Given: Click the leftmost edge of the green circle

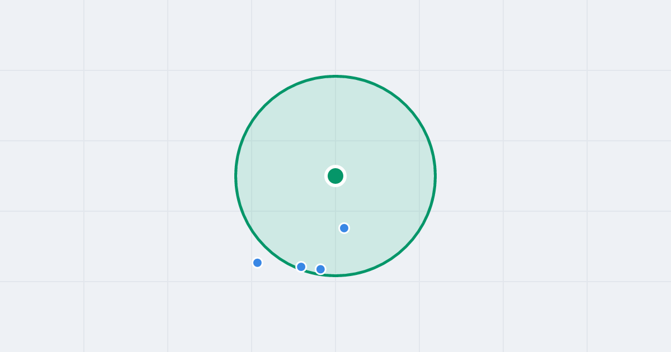Looking at the screenshot, I should tap(235, 176).
